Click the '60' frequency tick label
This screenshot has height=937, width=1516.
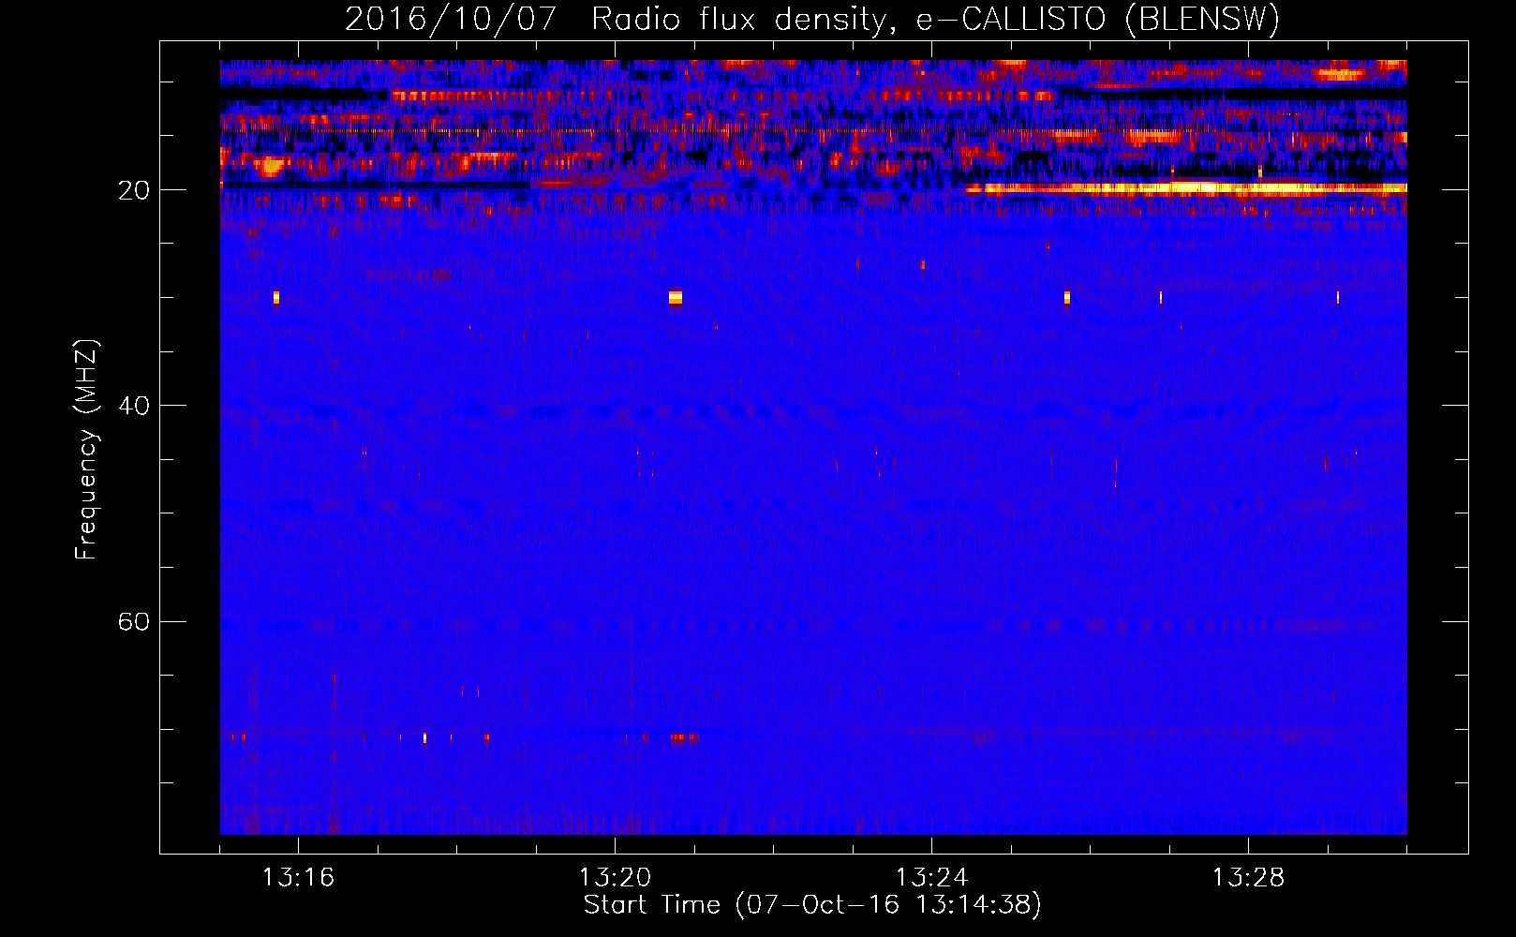tap(134, 621)
